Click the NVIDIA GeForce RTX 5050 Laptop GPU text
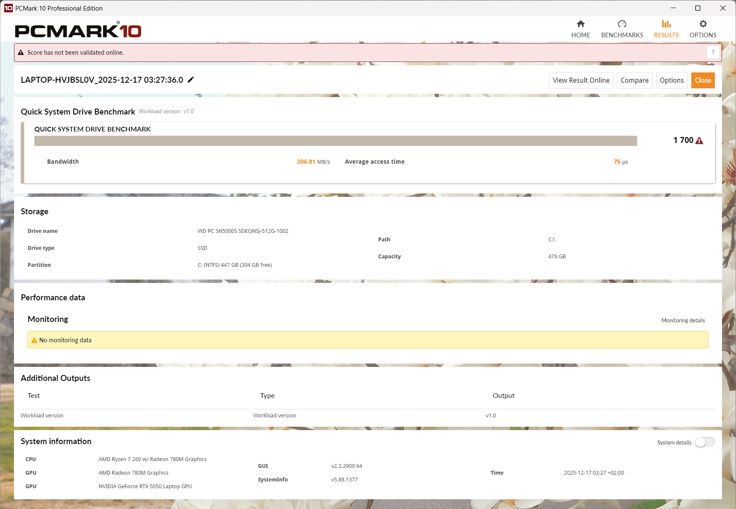 [145, 487]
